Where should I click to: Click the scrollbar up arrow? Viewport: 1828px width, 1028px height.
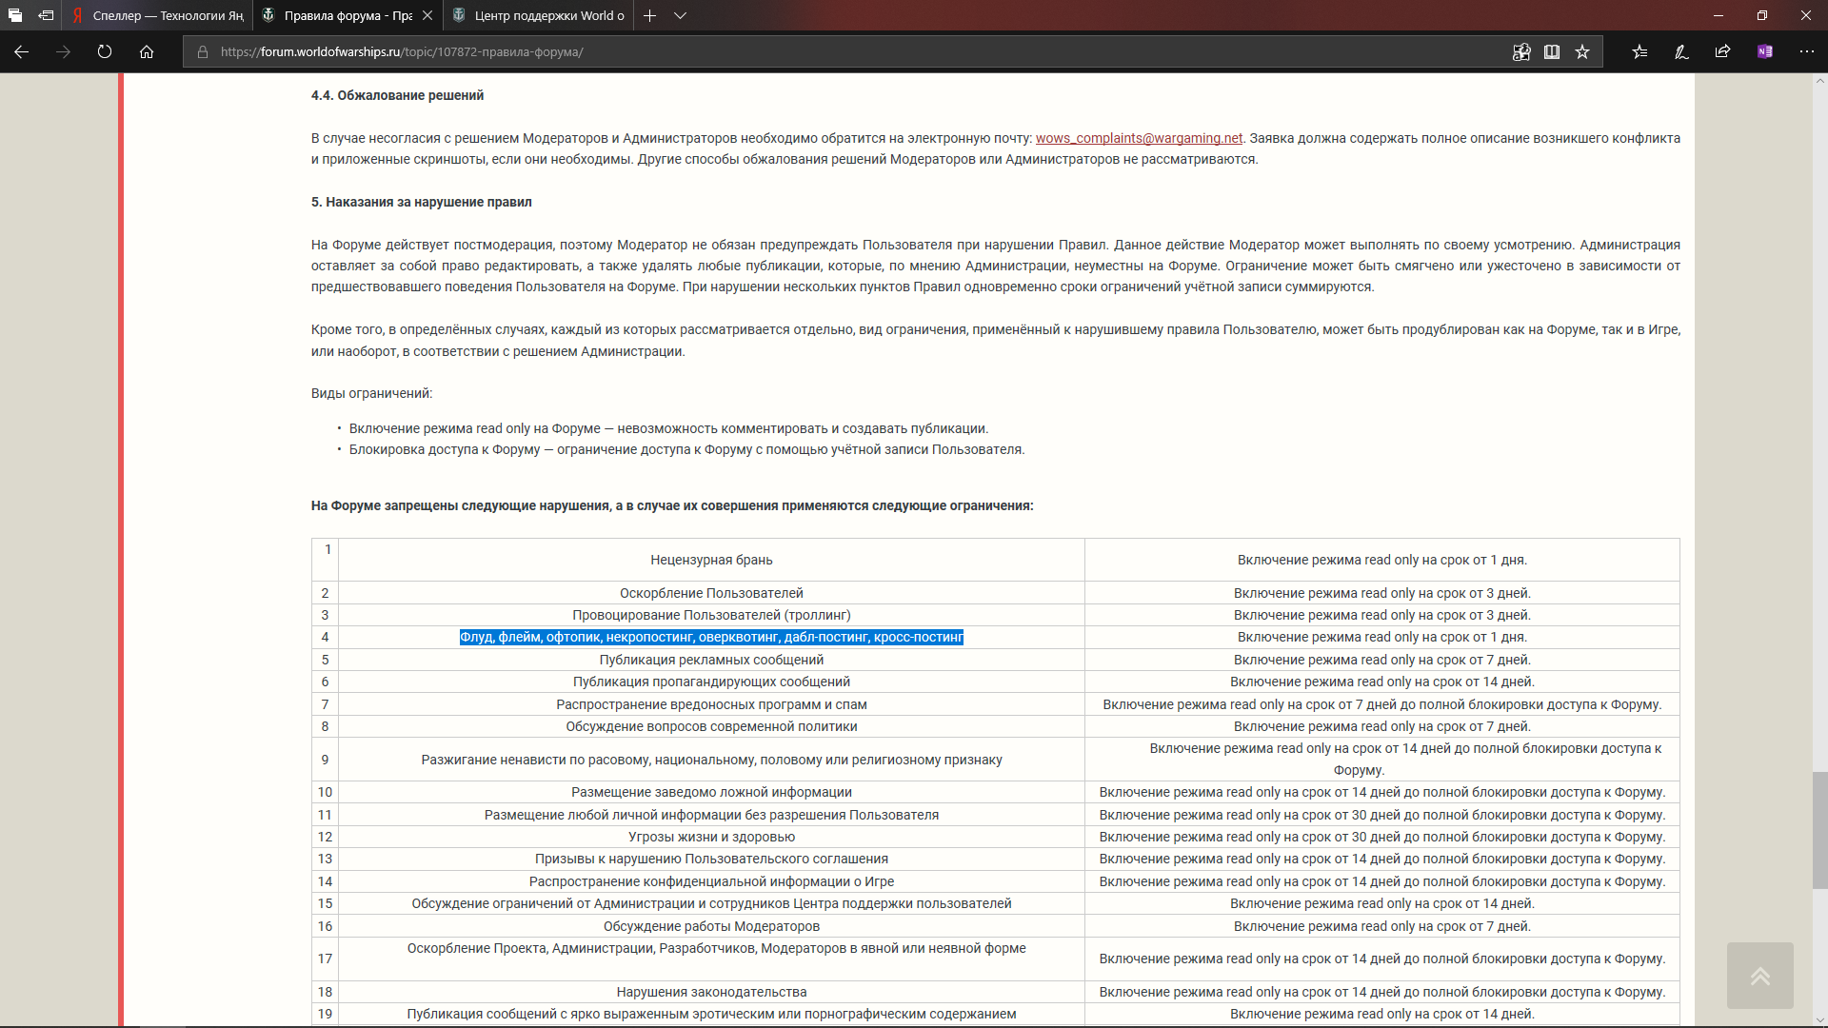point(1819,81)
